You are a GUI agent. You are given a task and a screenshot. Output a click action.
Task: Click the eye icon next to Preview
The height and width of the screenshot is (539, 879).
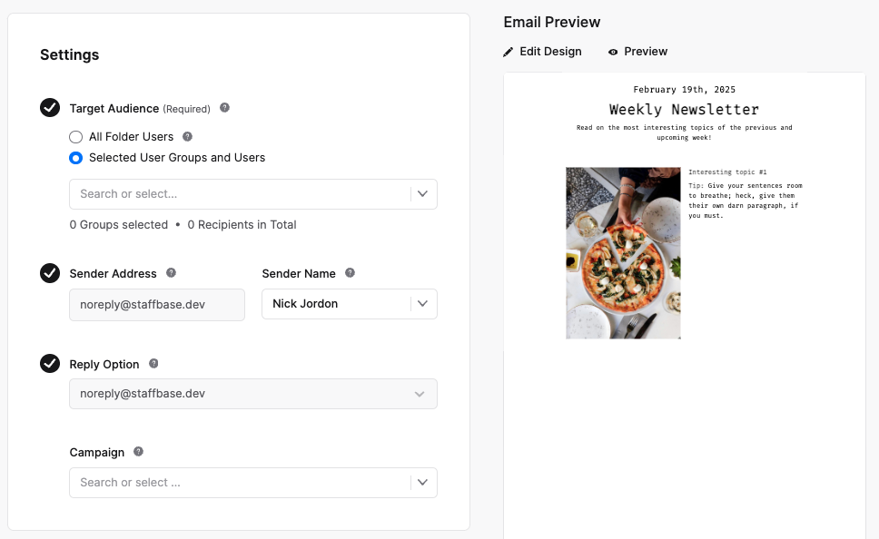coord(613,52)
